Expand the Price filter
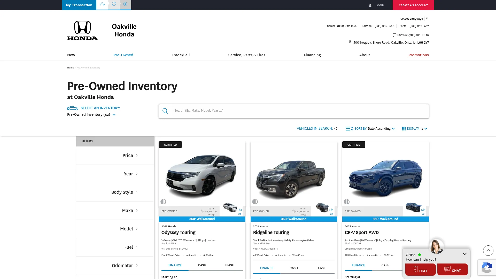Screen dimensions: 496x279 click(x=115, y=156)
